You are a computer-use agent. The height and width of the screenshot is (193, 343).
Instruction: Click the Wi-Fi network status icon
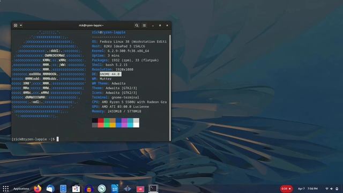pos(327,189)
